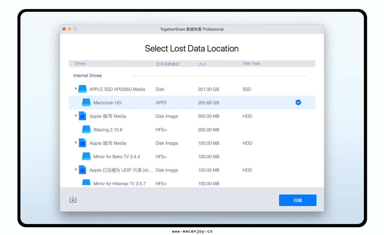Collapse the APPLE SSD AP0256J Media tree

tap(76, 89)
